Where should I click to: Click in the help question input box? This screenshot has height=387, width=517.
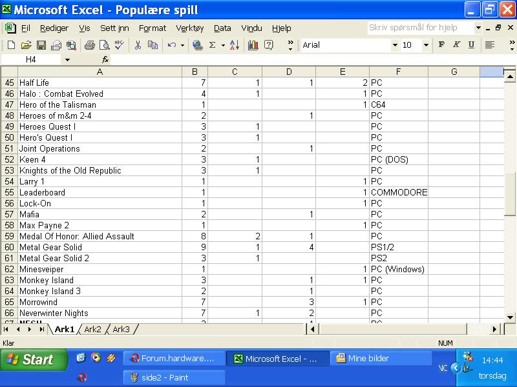click(x=421, y=28)
